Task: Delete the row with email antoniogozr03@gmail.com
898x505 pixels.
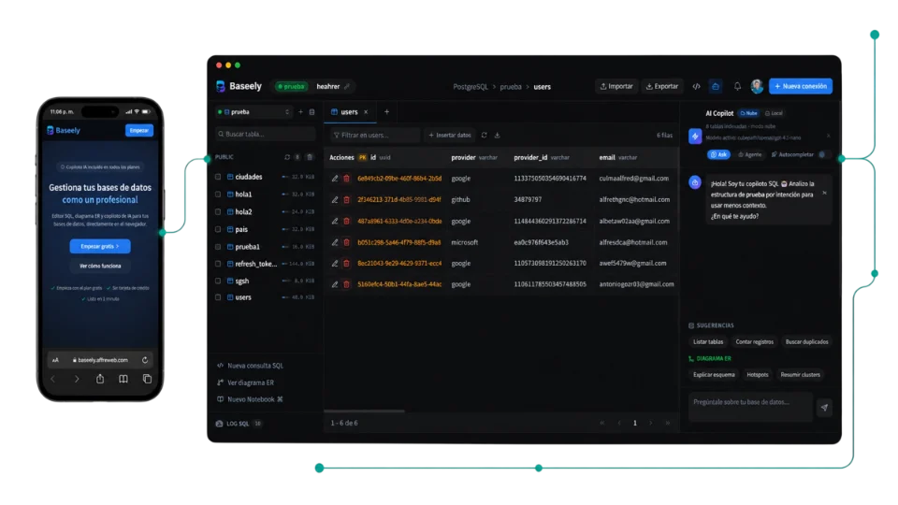Action: pyautogui.click(x=346, y=284)
